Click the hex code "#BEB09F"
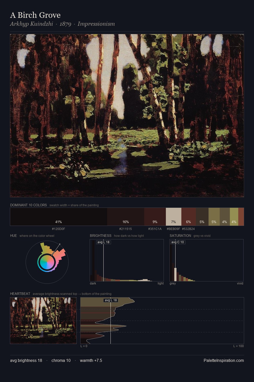This screenshot has width=254, height=382. pyautogui.click(x=173, y=229)
